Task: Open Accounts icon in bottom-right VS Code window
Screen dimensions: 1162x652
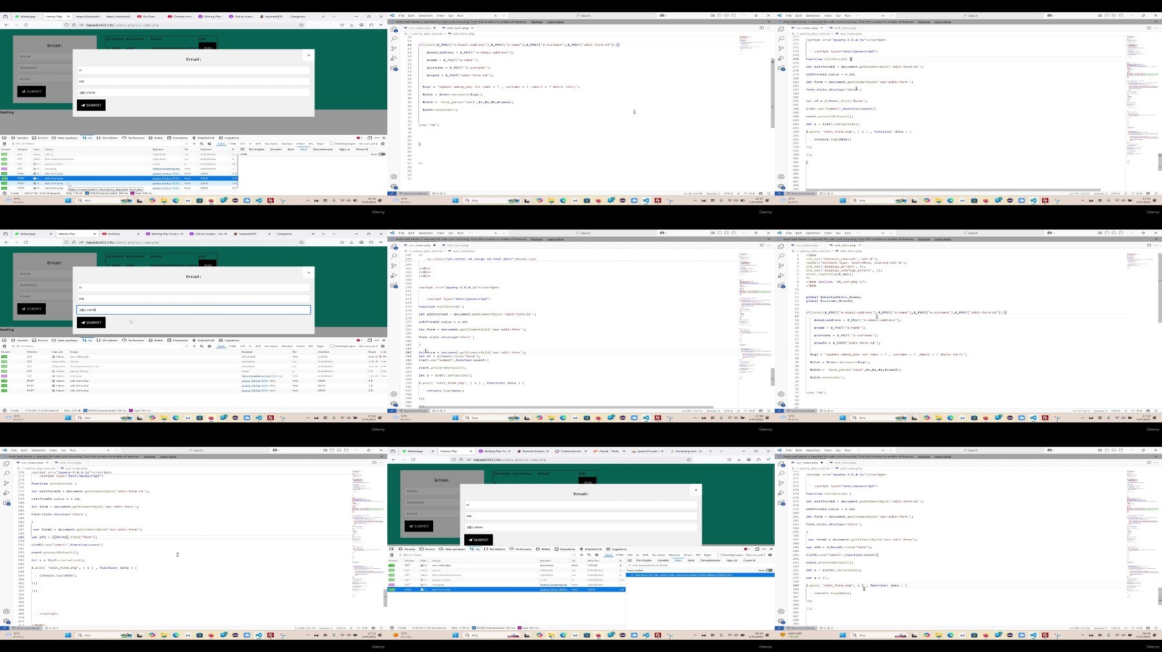Action: (x=781, y=611)
